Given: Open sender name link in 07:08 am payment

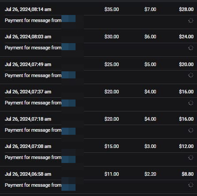Looking at the screenshot, I should point(68,159).
